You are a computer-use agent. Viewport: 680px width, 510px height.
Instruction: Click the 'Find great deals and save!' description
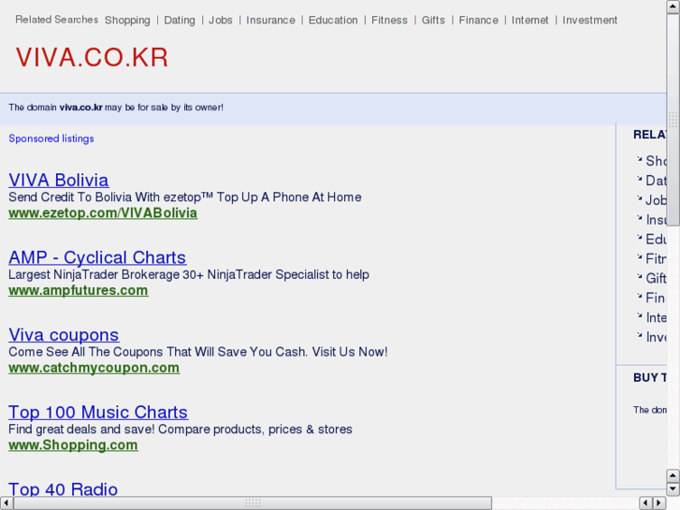coord(181,429)
